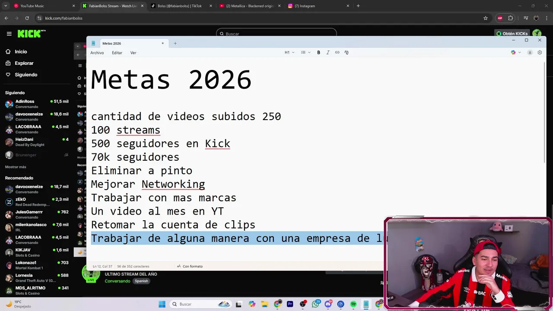The height and width of the screenshot is (311, 553).
Task: Open OBS Studio from the taskbar
Action: point(302,304)
